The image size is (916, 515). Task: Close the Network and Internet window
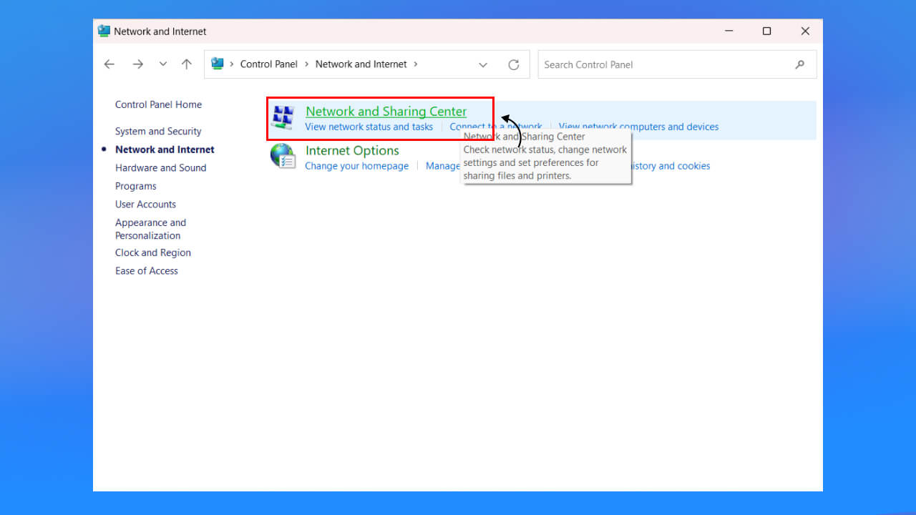click(805, 31)
